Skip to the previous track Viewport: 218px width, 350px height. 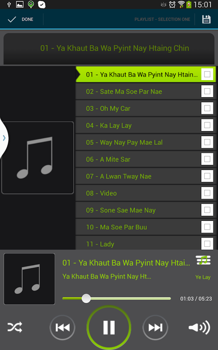(x=62, y=327)
